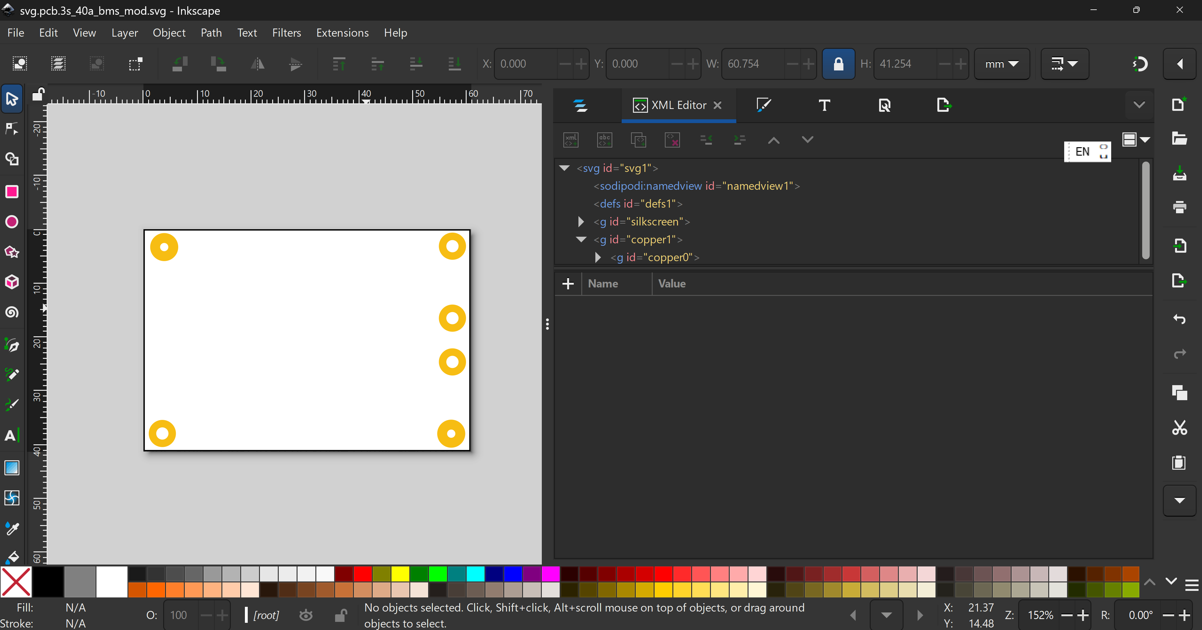
Task: Toggle the width/height ratio lock
Action: coord(838,64)
